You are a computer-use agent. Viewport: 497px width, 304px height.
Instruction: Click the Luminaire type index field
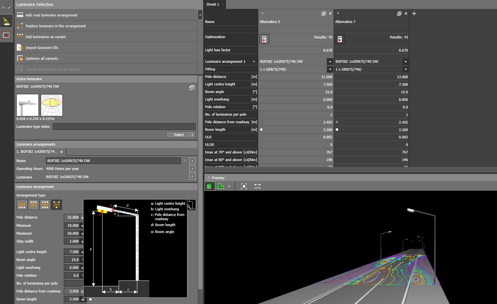point(124,127)
